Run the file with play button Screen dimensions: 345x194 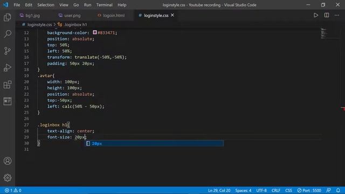(316, 15)
